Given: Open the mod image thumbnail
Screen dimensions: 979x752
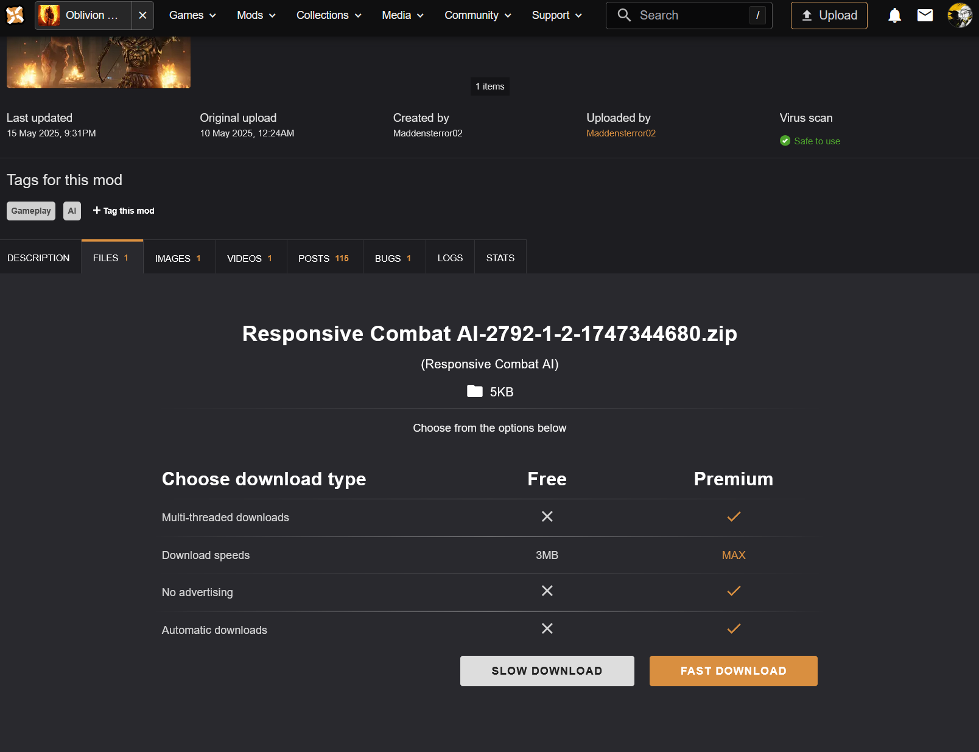Looking at the screenshot, I should tap(99, 62).
